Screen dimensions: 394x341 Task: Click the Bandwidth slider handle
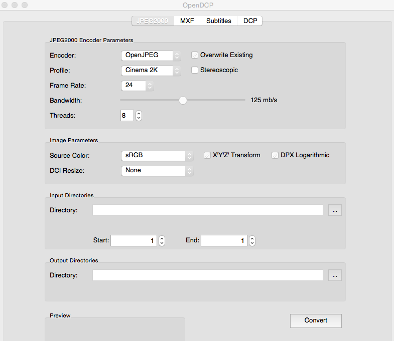(183, 100)
